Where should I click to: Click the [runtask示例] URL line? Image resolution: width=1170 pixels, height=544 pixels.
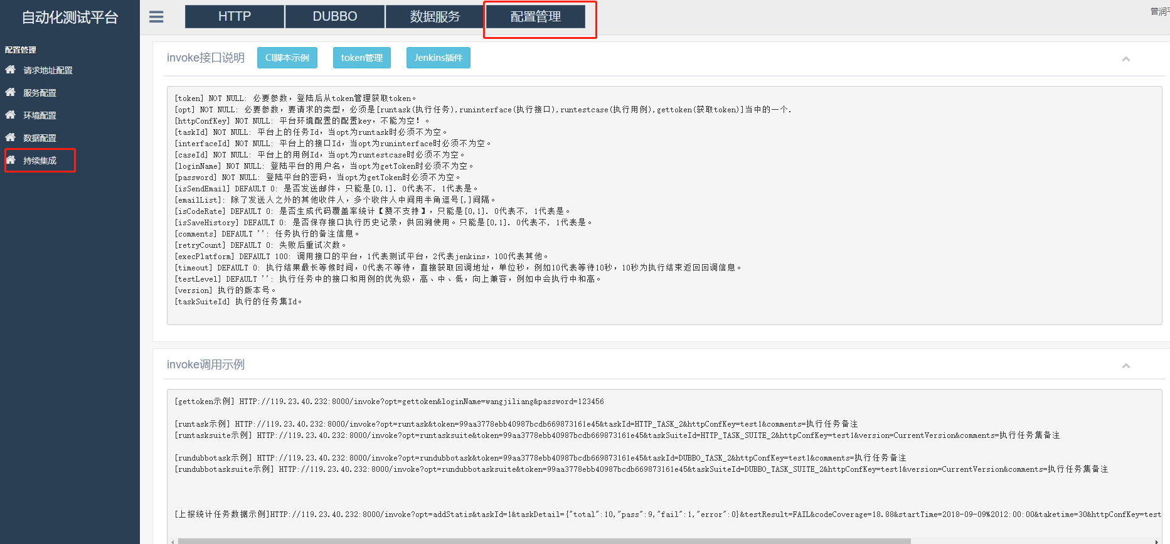tap(516, 424)
